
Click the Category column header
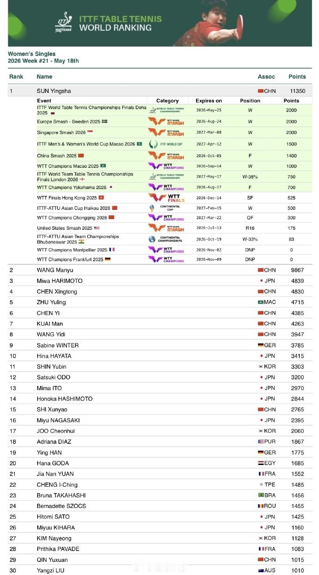[167, 100]
